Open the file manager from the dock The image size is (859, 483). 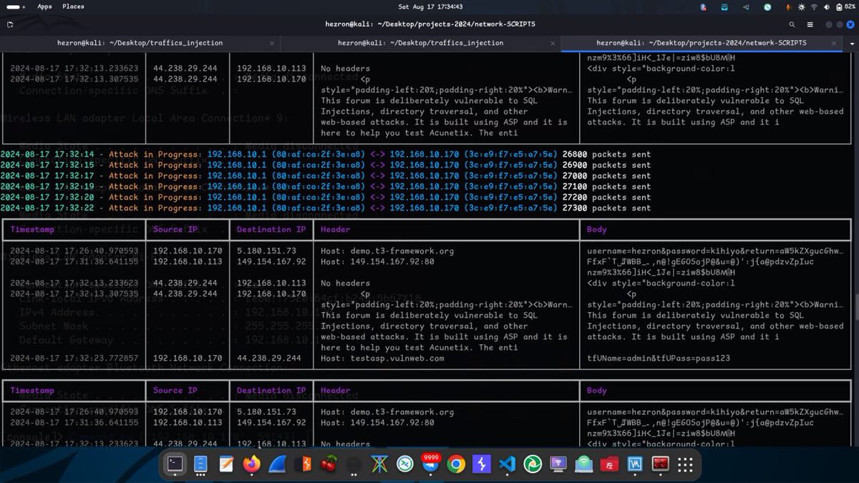[x=200, y=464]
